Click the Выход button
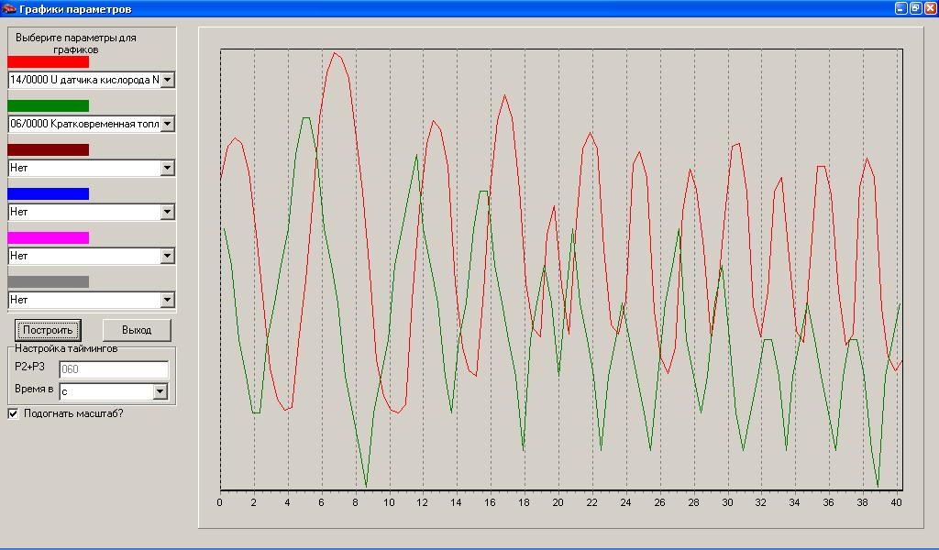 coord(137,330)
